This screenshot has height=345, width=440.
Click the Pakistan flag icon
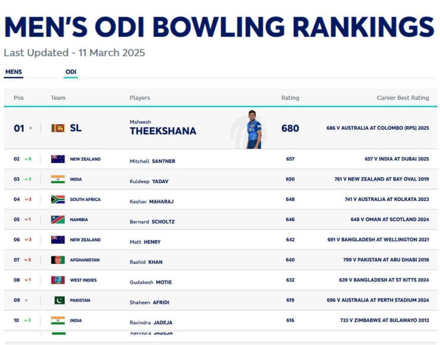(x=58, y=300)
